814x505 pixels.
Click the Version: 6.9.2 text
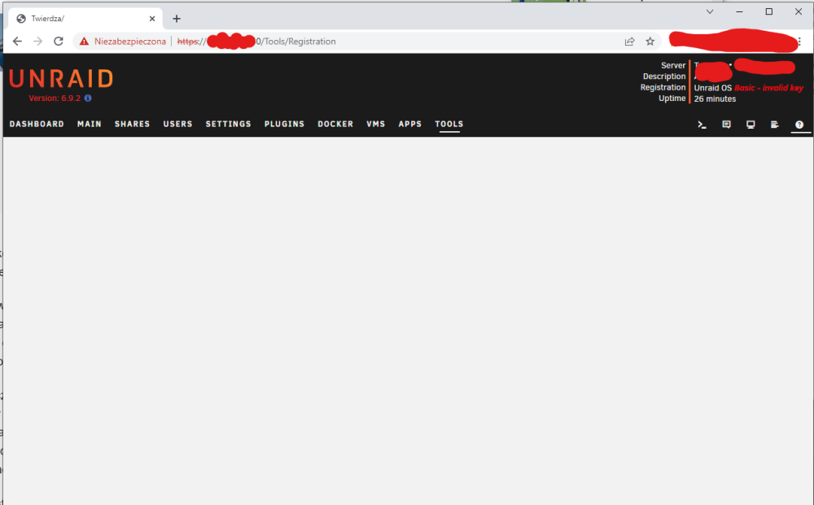coord(55,99)
